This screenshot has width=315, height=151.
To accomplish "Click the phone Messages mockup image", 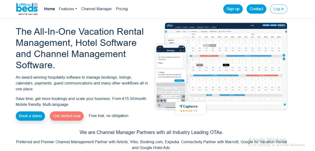I will [x=170, y=77].
